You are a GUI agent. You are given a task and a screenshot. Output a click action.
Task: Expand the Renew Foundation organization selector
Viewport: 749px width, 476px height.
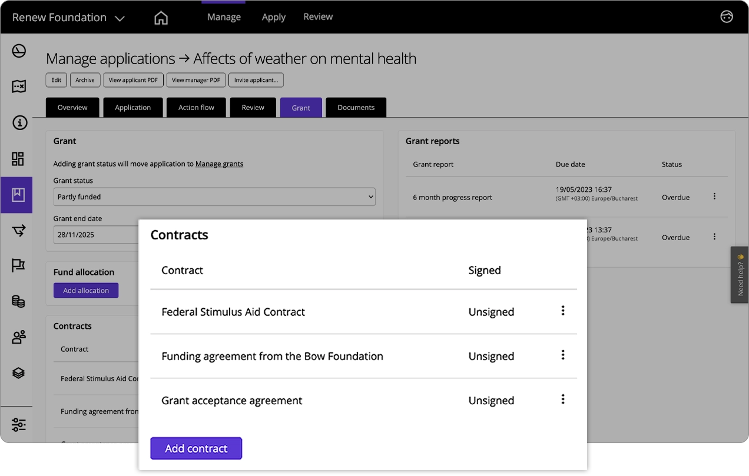[68, 17]
